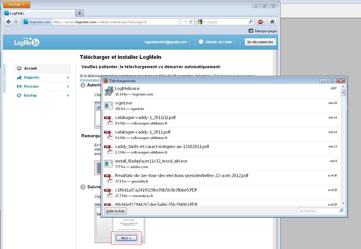Select the LogMeIn browser tab
Image resolution: width=361 pixels, height=249 pixels.
coord(39,13)
